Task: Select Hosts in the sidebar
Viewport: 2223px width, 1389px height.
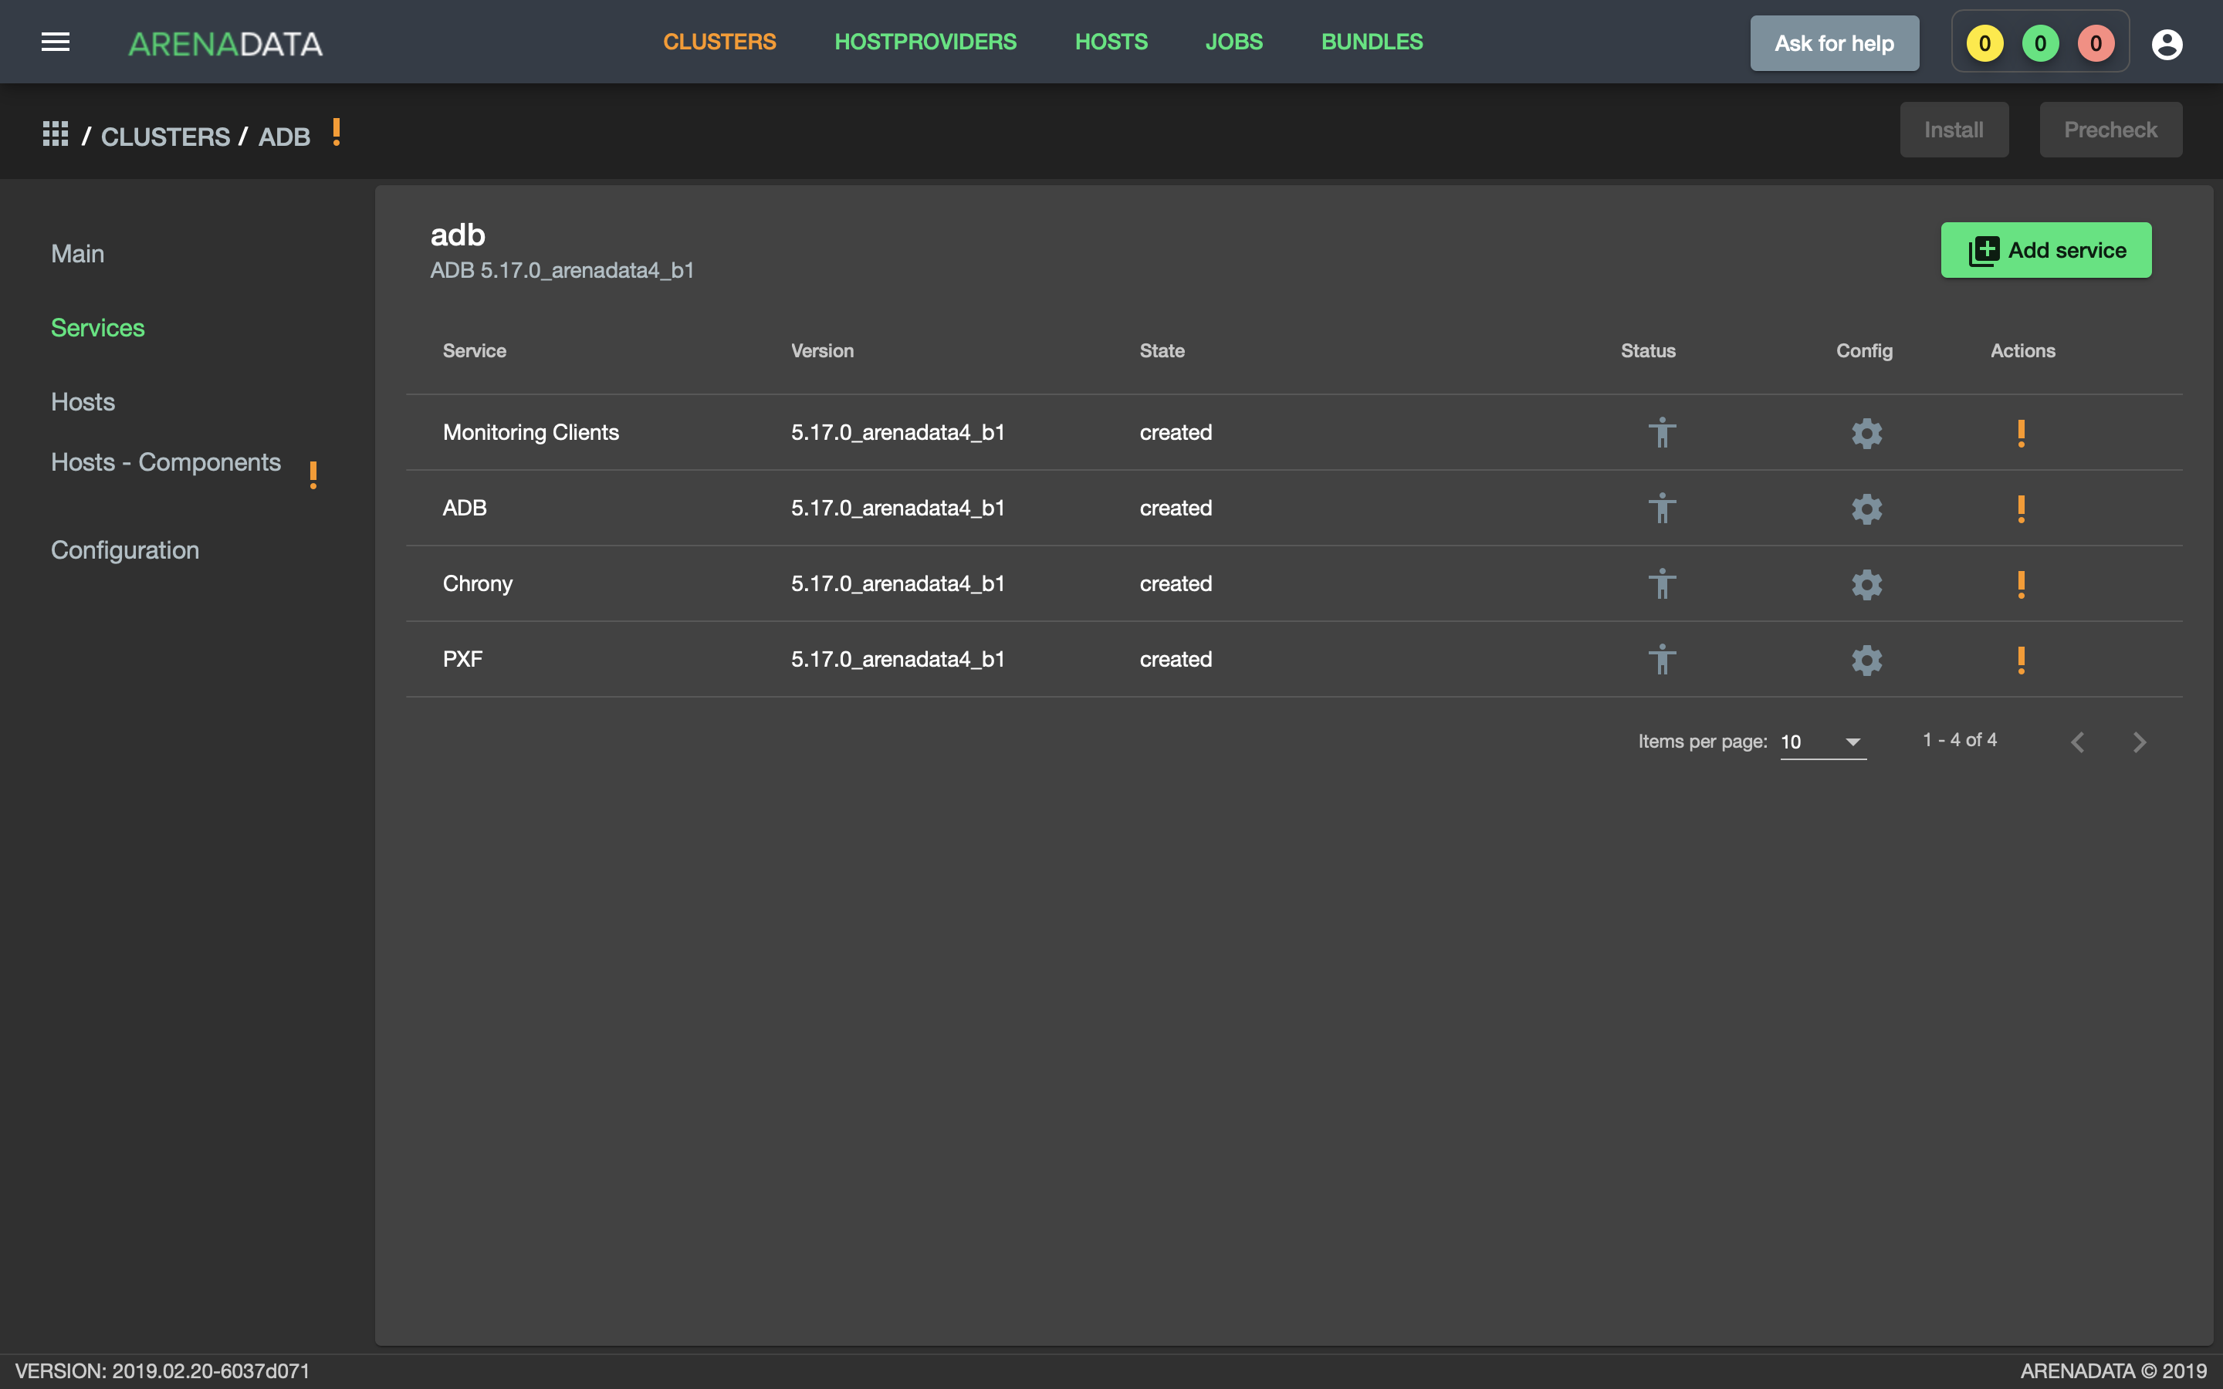Action: point(83,401)
